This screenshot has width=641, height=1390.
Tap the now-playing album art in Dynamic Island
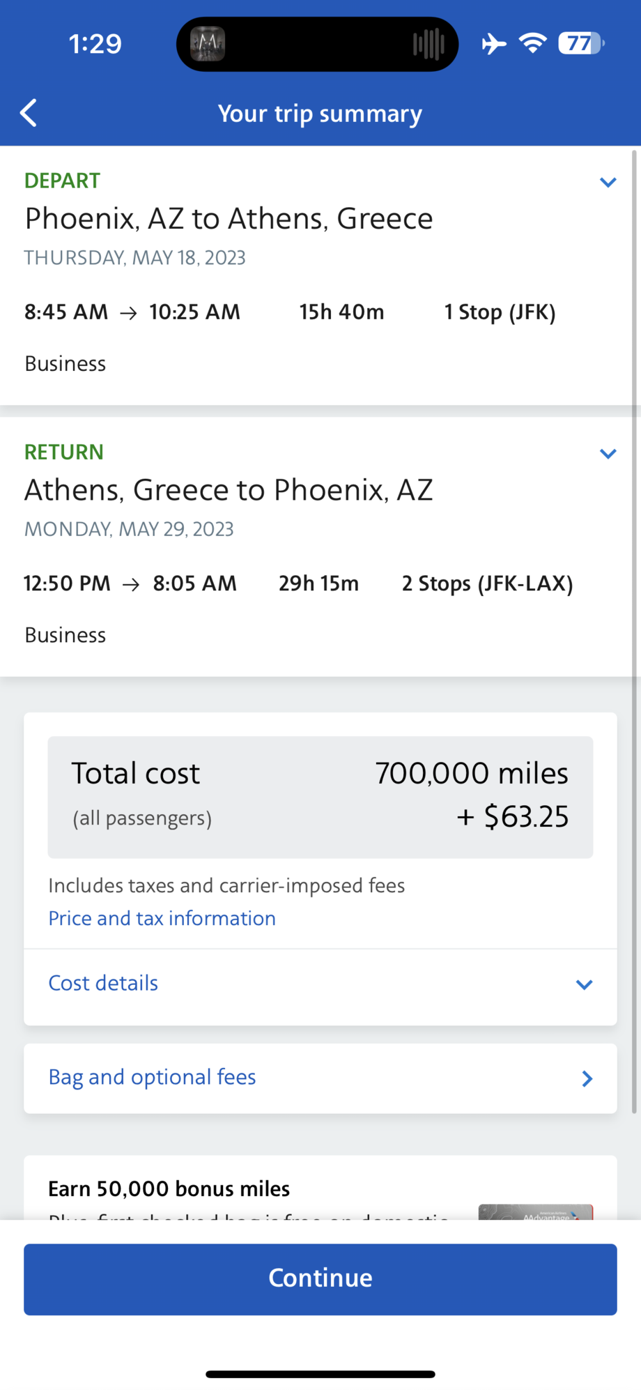pyautogui.click(x=208, y=44)
